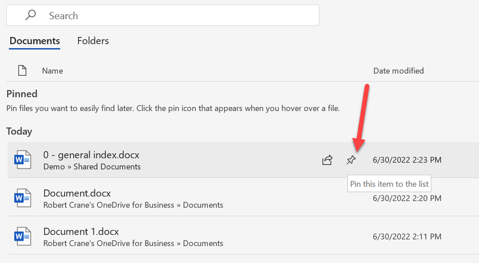The image size is (479, 263).
Task: Click the 6/30/2022 2:11 PM date entry
Action: click(x=406, y=237)
